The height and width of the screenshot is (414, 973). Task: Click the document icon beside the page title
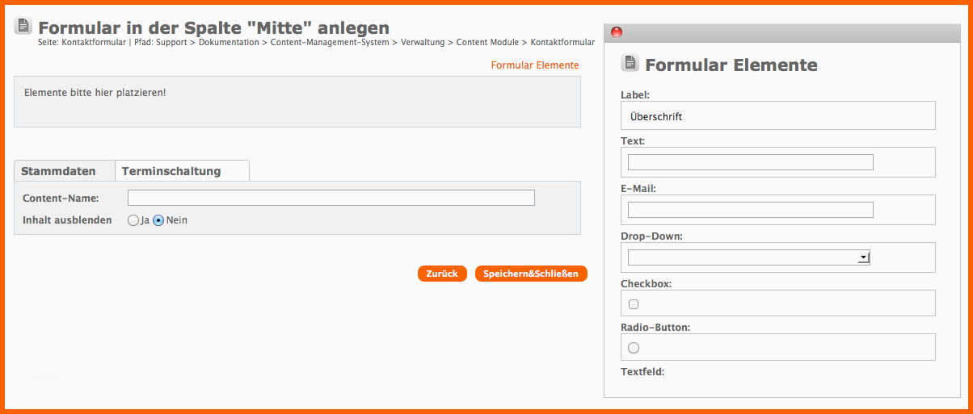(x=23, y=27)
